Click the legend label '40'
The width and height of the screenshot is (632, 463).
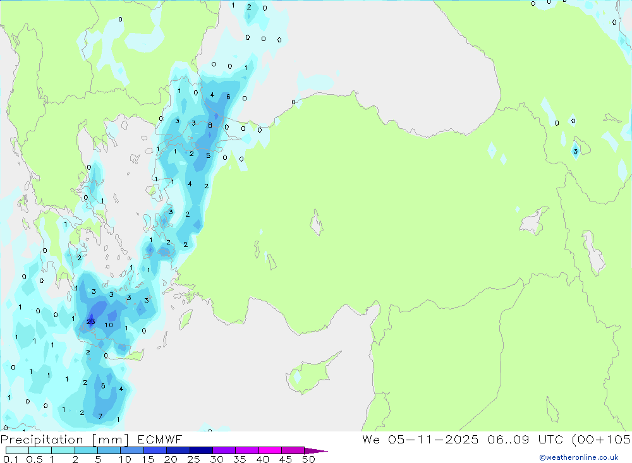tap(262, 459)
